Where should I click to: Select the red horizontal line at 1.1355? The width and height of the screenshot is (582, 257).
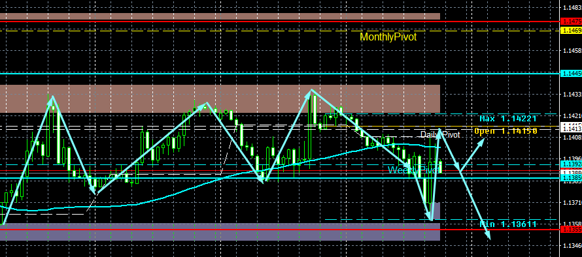pos(280,230)
